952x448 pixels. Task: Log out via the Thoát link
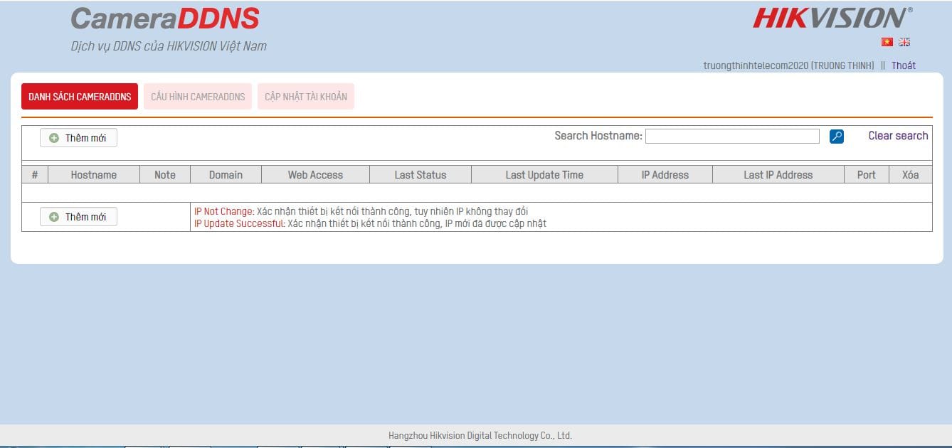[904, 65]
